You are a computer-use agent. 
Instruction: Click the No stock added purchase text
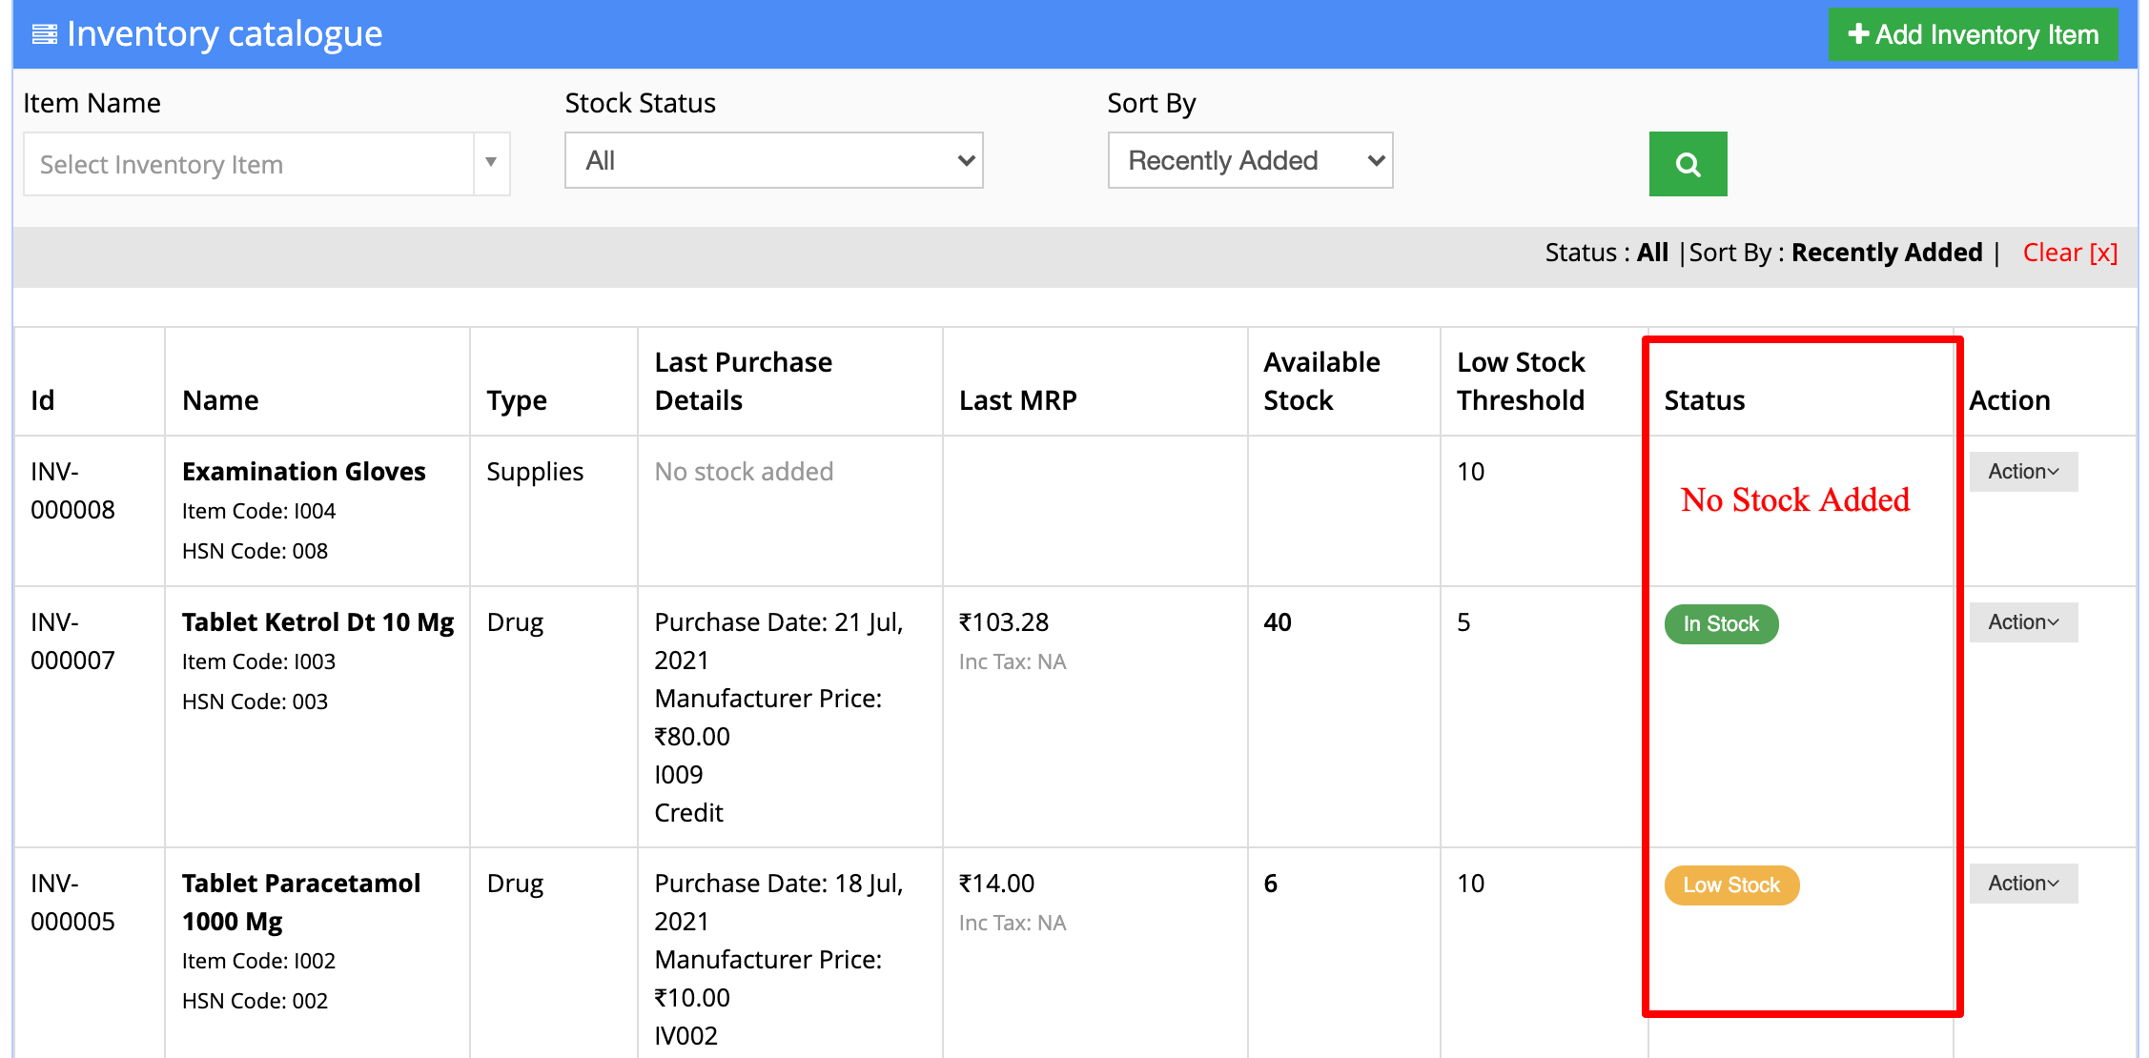coord(744,472)
